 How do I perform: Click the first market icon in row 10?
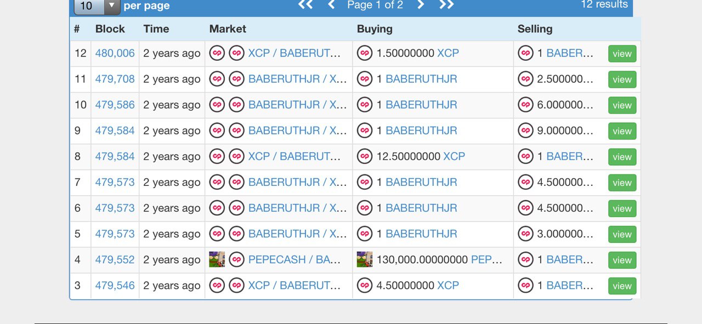[217, 105]
